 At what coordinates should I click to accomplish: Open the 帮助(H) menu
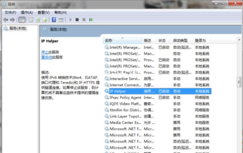pyautogui.click(x=61, y=12)
